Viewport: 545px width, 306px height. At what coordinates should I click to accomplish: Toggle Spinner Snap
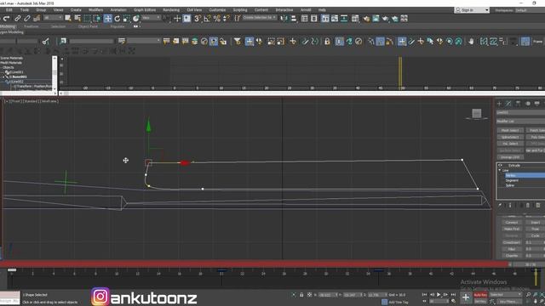pyautogui.click(x=227, y=19)
